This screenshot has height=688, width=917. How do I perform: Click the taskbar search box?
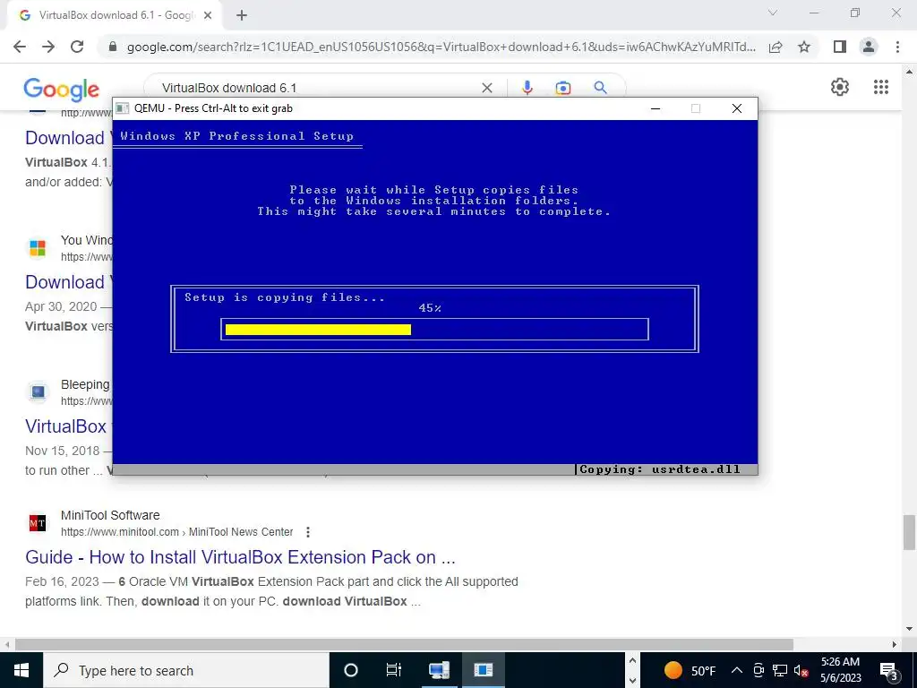tap(186, 670)
